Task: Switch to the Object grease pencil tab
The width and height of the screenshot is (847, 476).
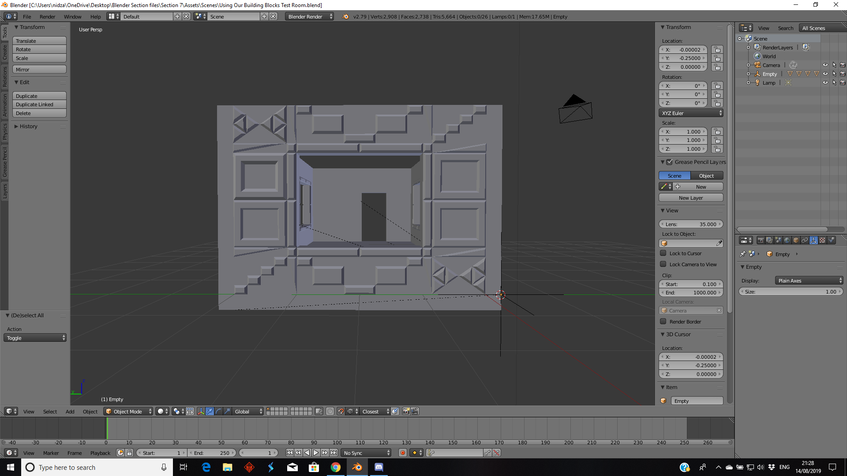Action: pyautogui.click(x=706, y=176)
